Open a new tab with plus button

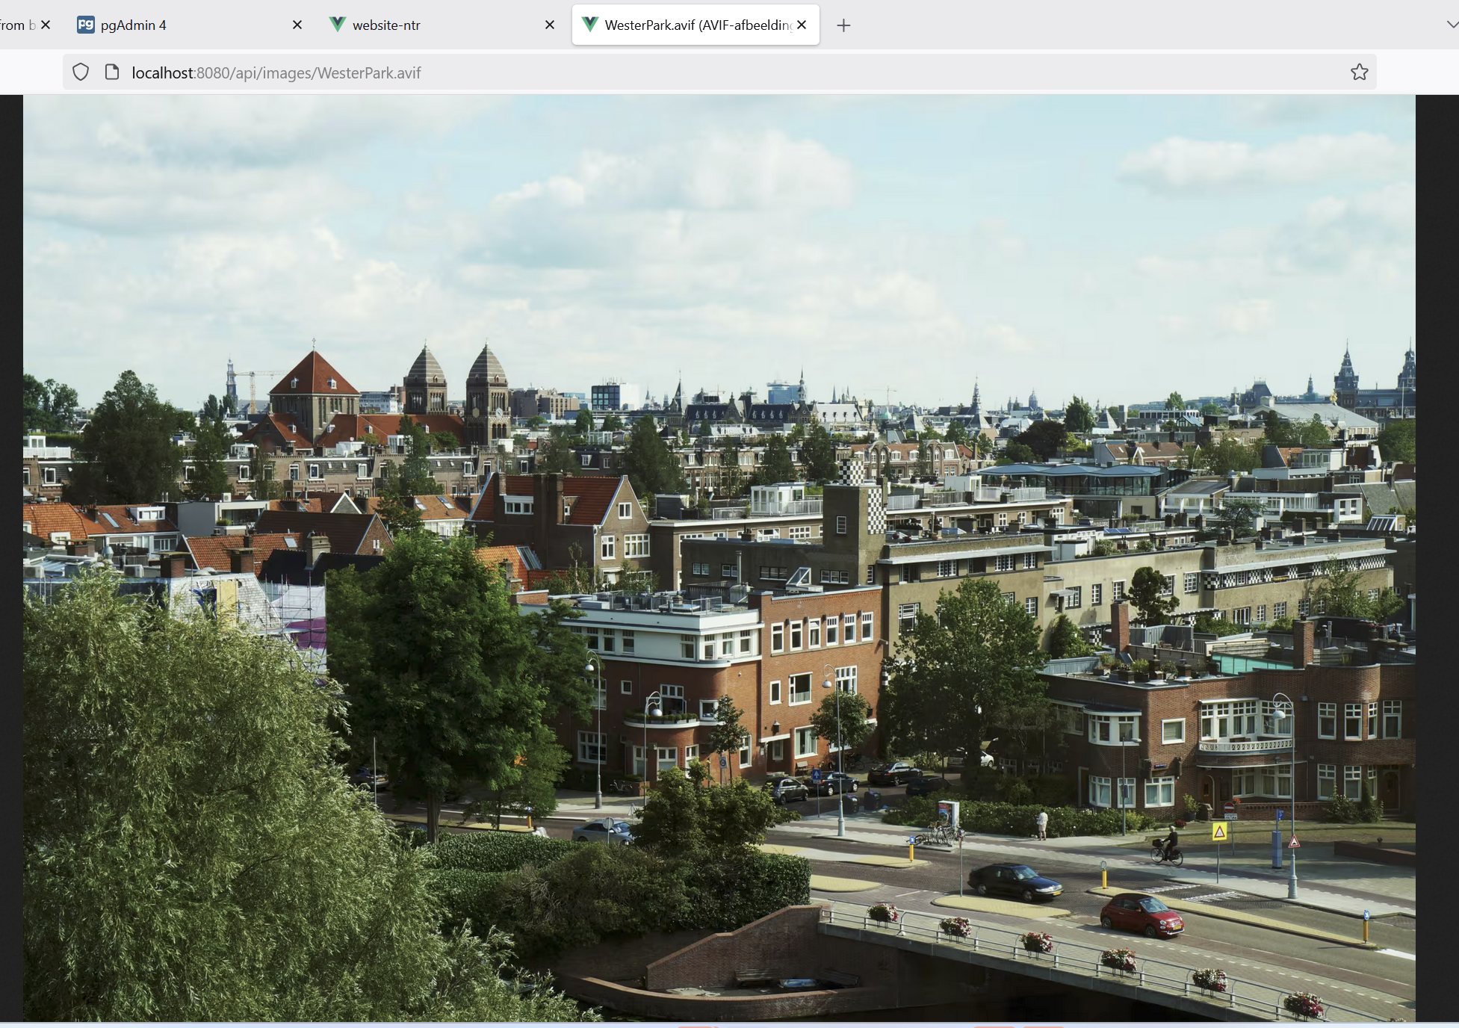coord(843,25)
